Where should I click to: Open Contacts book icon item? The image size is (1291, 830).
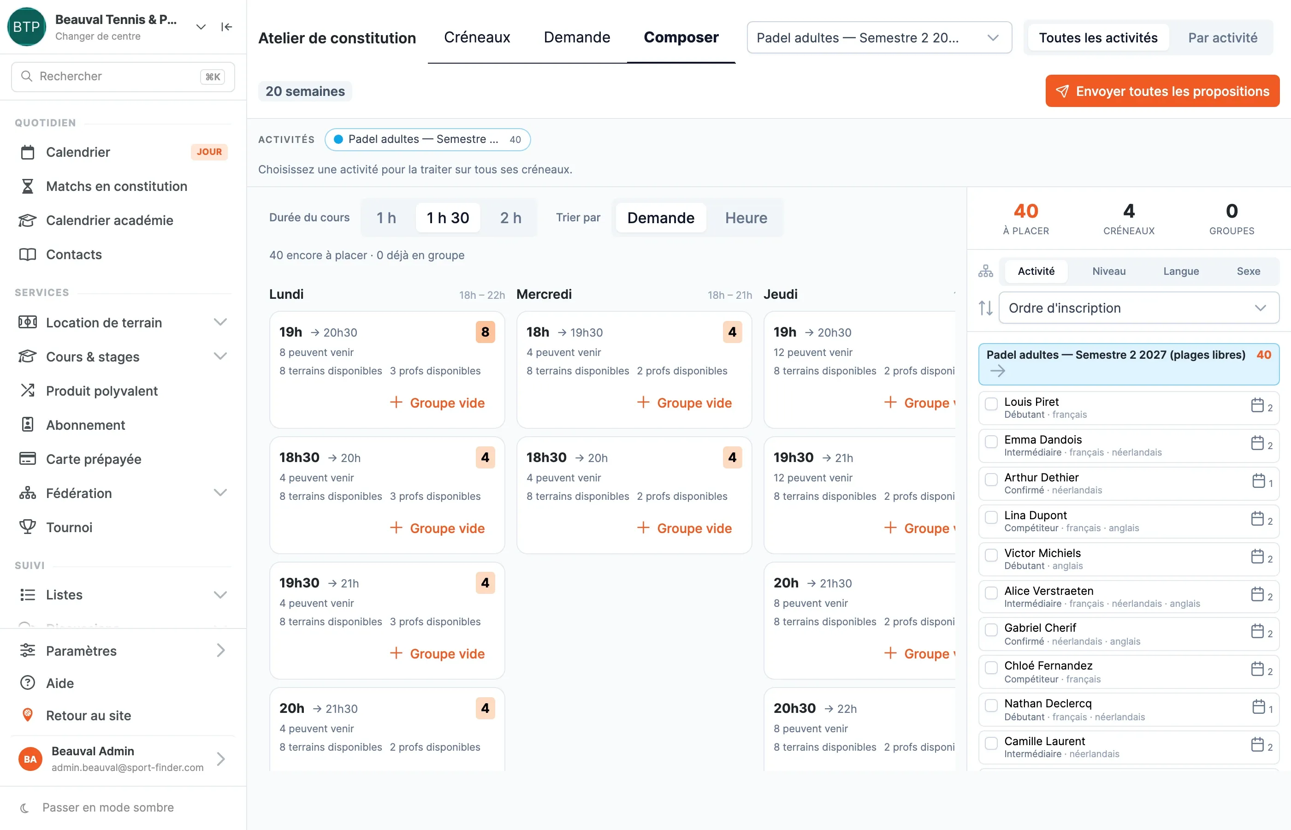tap(123, 255)
